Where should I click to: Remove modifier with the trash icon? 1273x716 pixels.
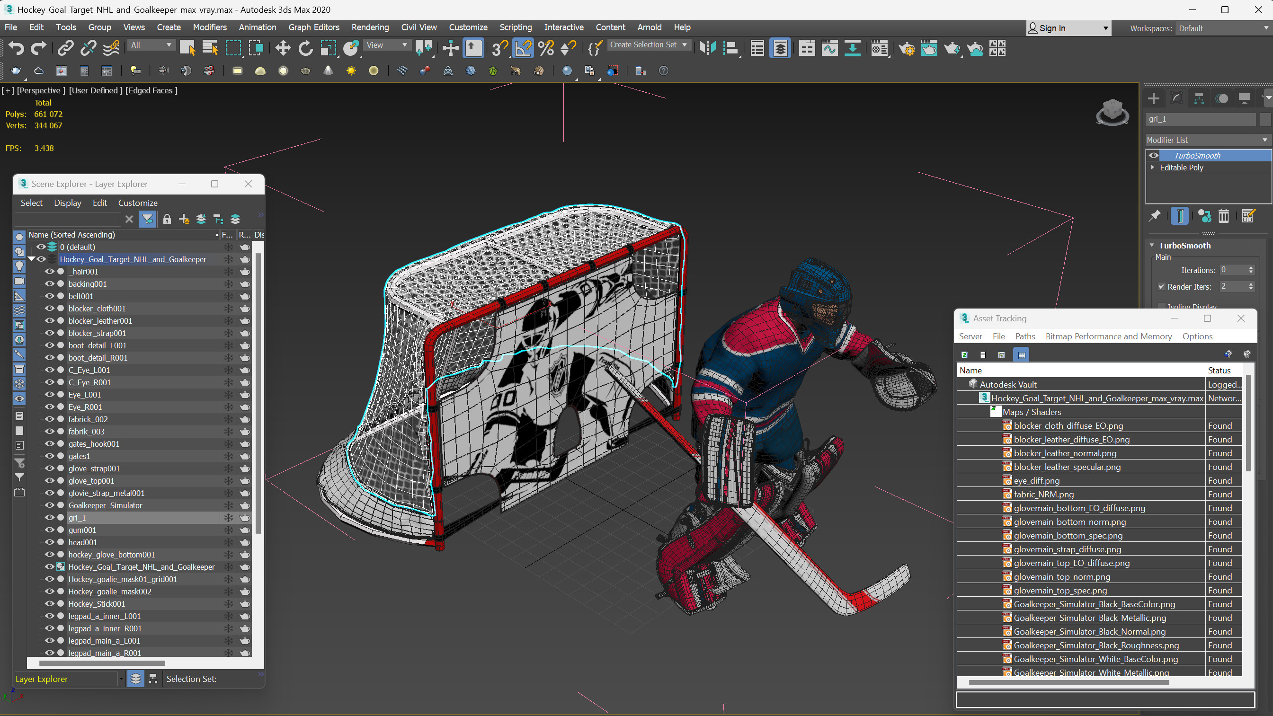click(x=1224, y=216)
